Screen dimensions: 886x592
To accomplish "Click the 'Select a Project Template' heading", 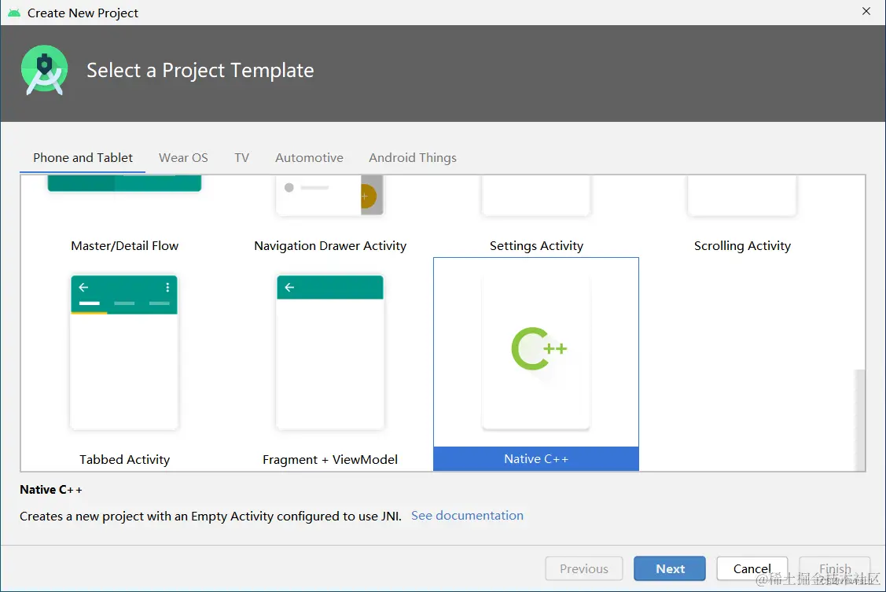I will (200, 71).
